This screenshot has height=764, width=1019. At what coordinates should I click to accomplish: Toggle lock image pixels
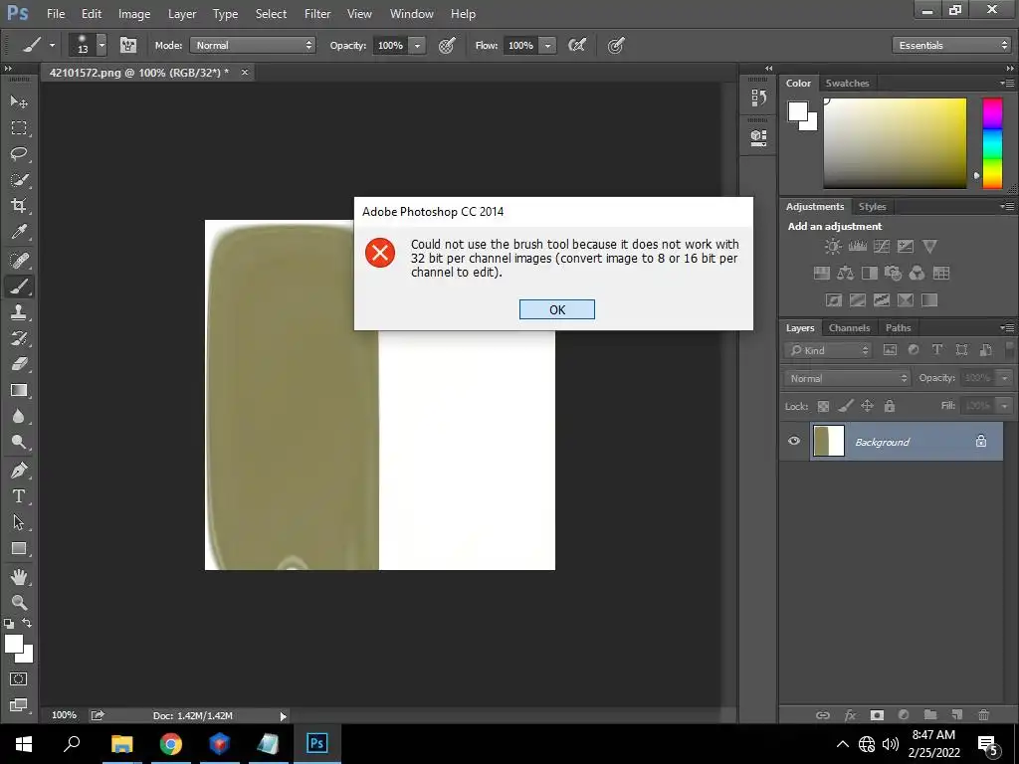point(845,406)
